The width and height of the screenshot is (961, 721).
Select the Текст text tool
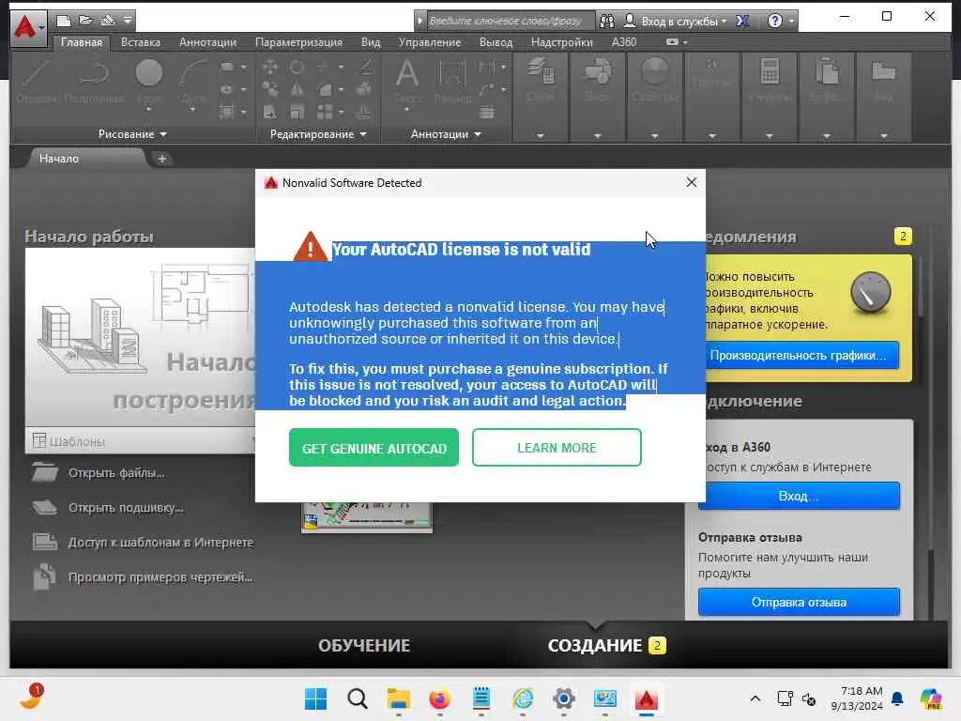pos(407,82)
